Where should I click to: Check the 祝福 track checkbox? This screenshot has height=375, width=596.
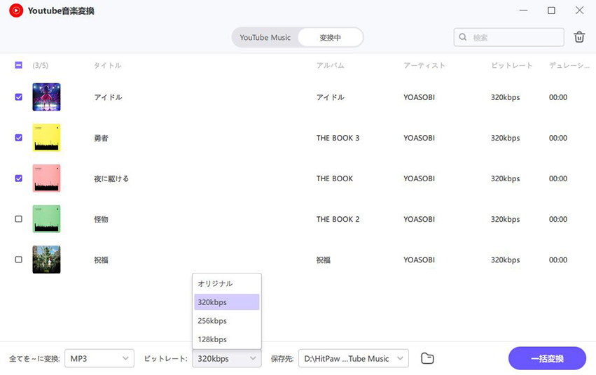18,260
